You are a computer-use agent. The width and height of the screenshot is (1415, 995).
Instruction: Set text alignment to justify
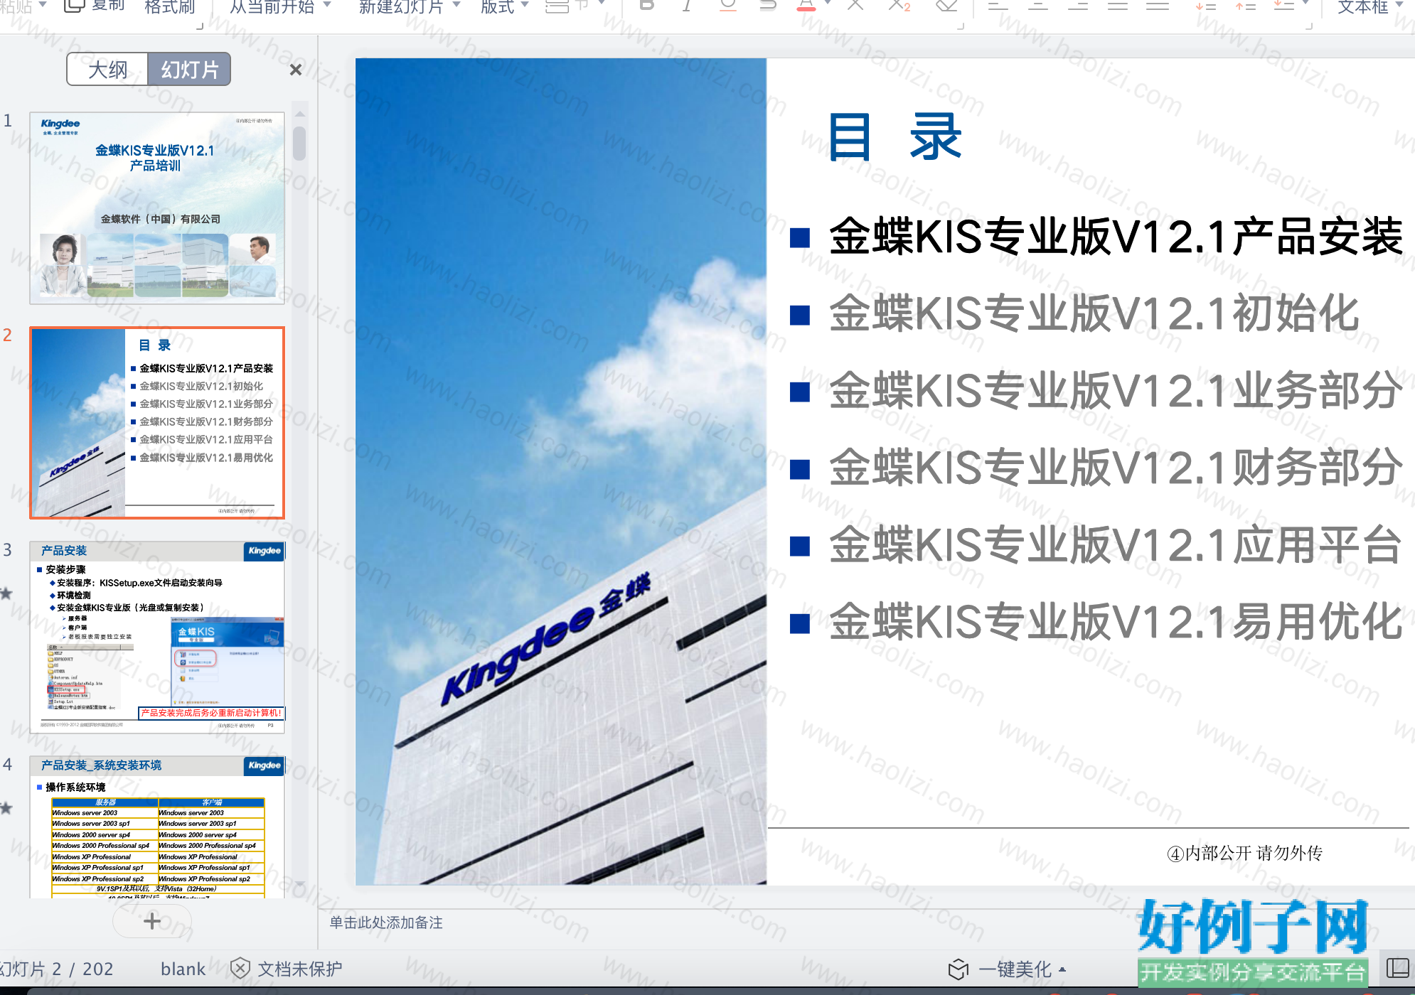1118,5
